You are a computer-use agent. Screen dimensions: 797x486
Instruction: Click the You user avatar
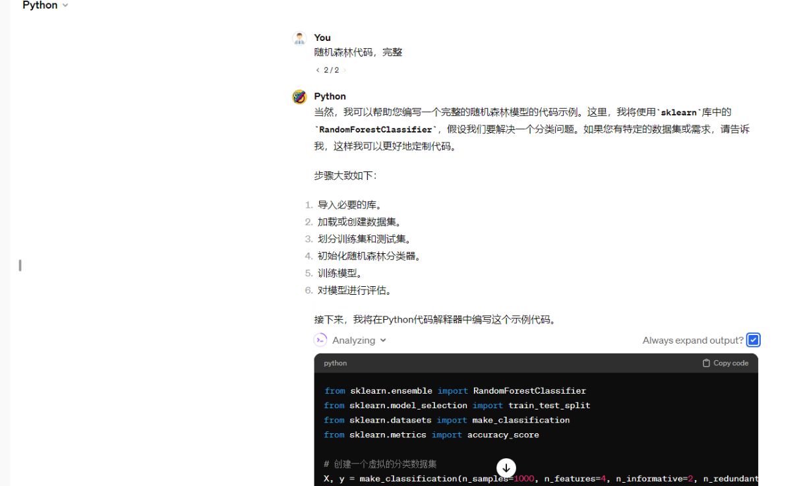[x=299, y=38]
